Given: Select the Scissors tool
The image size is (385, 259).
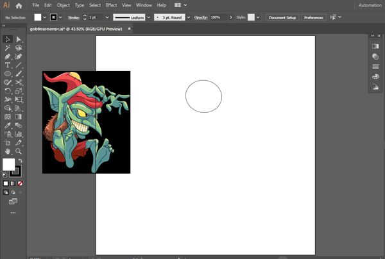Looking at the screenshot, I should (x=19, y=82).
